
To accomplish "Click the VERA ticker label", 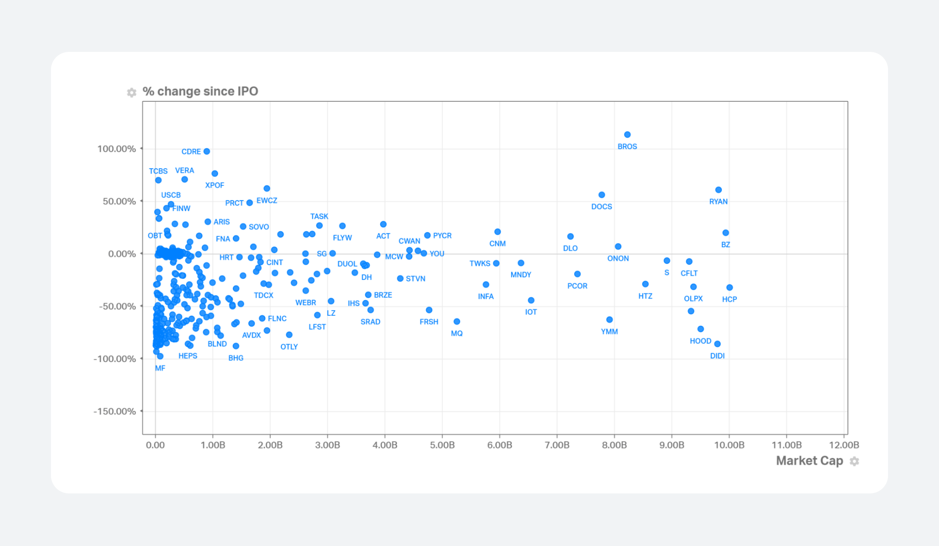I will coord(184,170).
